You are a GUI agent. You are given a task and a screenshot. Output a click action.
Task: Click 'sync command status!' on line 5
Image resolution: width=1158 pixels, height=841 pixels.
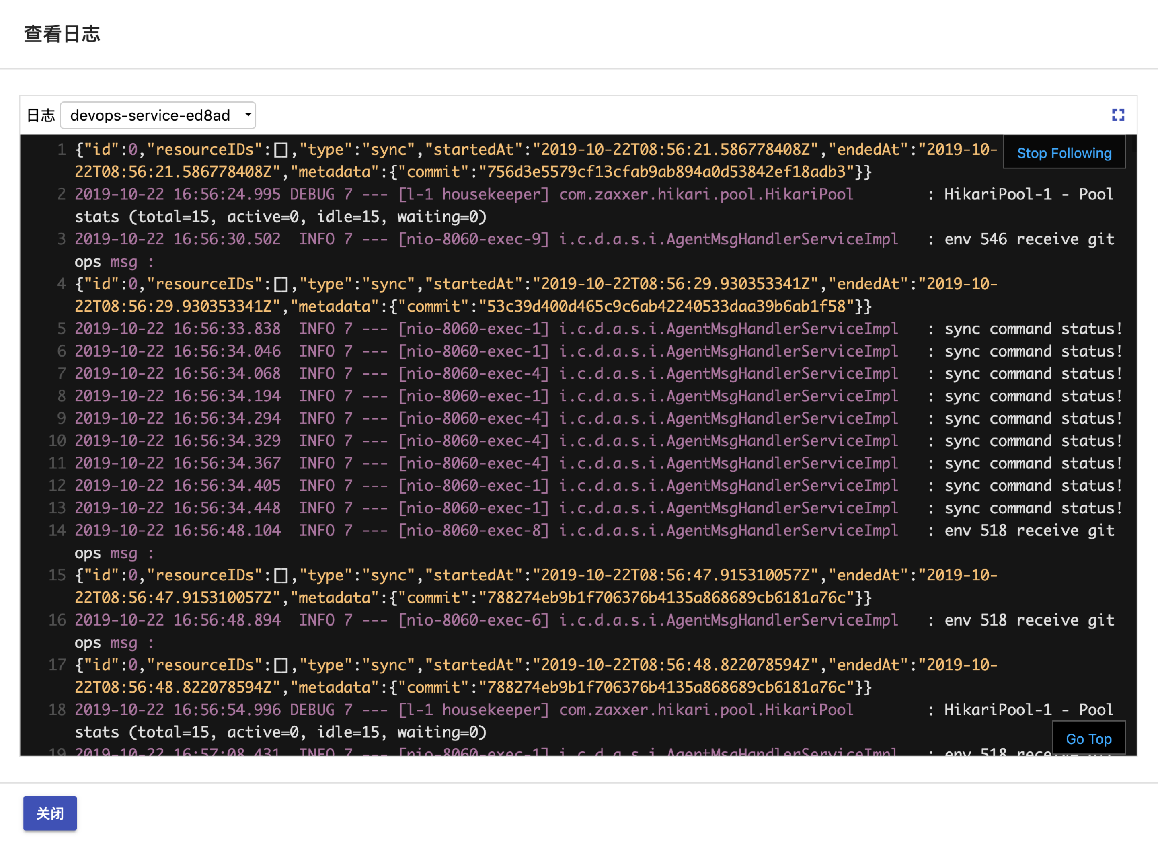(1033, 329)
